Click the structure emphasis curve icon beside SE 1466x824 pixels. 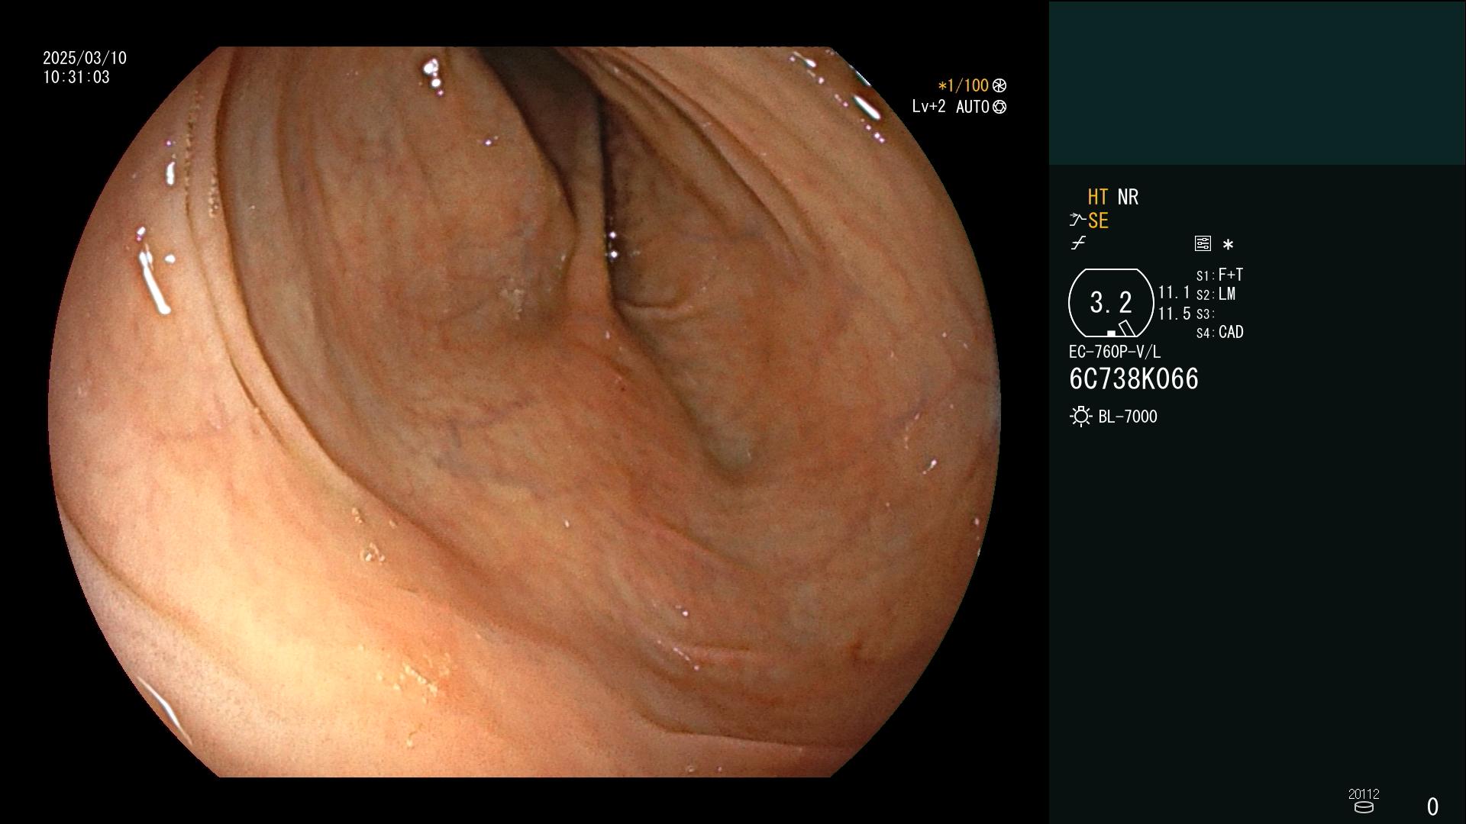[1077, 220]
